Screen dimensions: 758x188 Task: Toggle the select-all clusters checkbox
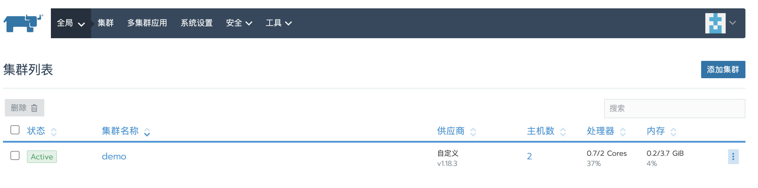[x=15, y=130]
